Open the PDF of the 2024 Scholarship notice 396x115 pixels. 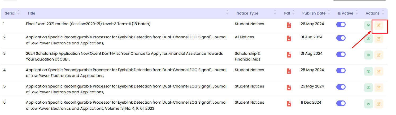pyautogui.click(x=289, y=55)
